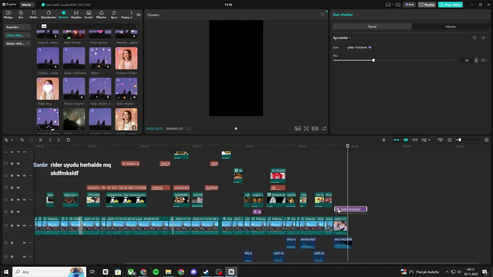Open the Oynatıcı panel menu
Screen dimensions: 493x277
pyautogui.click(x=322, y=15)
